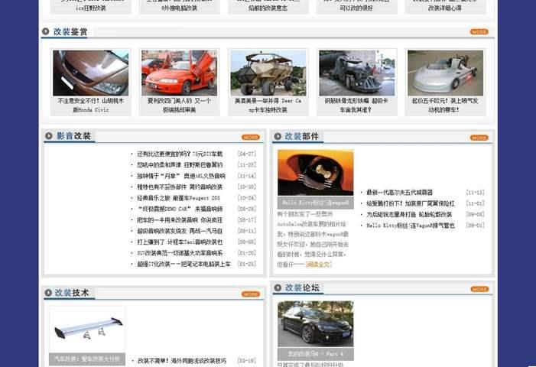Click the arrow icon before 改装鉴赏 title
Image resolution: width=536 pixels, height=367 pixels.
click(x=47, y=32)
